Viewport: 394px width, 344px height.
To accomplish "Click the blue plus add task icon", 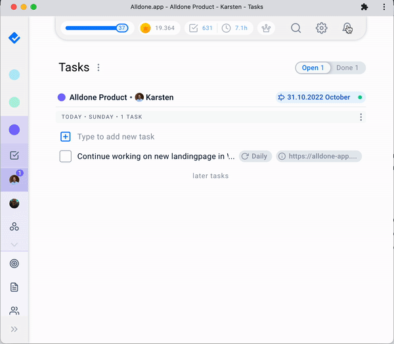I will [x=65, y=137].
